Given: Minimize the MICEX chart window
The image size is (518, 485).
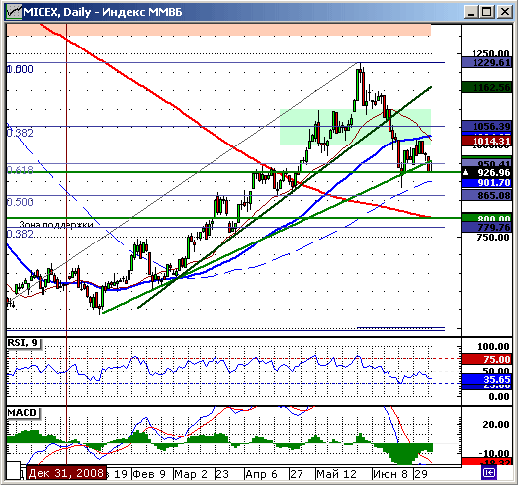Looking at the screenshot, I should pyautogui.click(x=472, y=12).
